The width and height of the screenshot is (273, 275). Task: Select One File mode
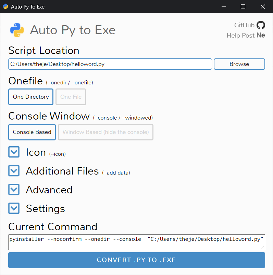point(71,97)
